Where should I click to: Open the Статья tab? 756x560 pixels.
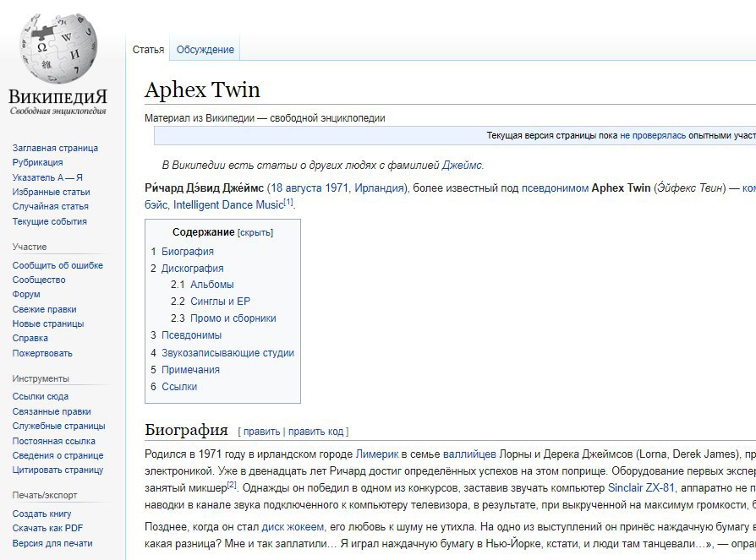point(148,50)
